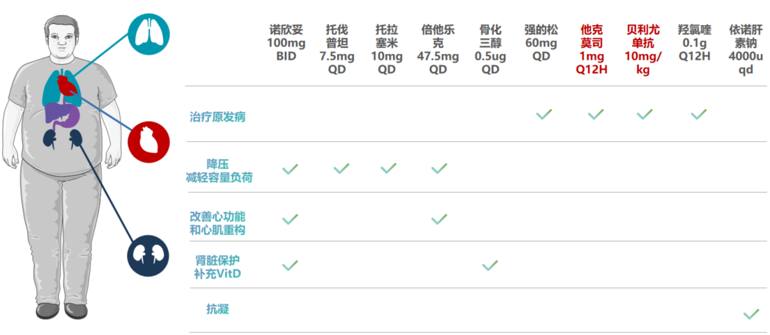Select the 羟氯喹 0.1g Q12H header

pyautogui.click(x=695, y=43)
